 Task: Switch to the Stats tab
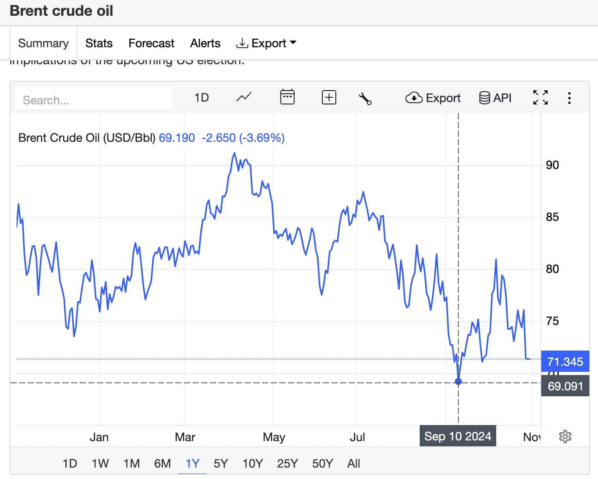(x=99, y=43)
